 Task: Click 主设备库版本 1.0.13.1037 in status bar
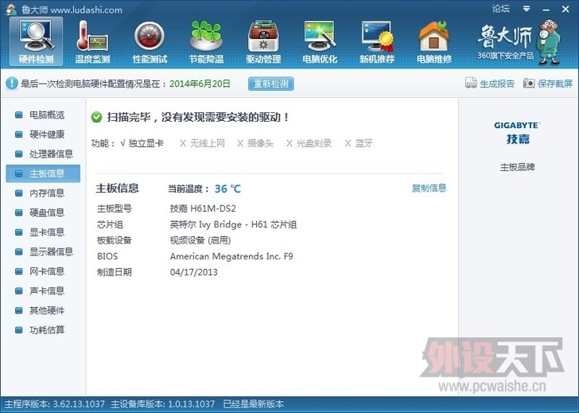coord(162,404)
